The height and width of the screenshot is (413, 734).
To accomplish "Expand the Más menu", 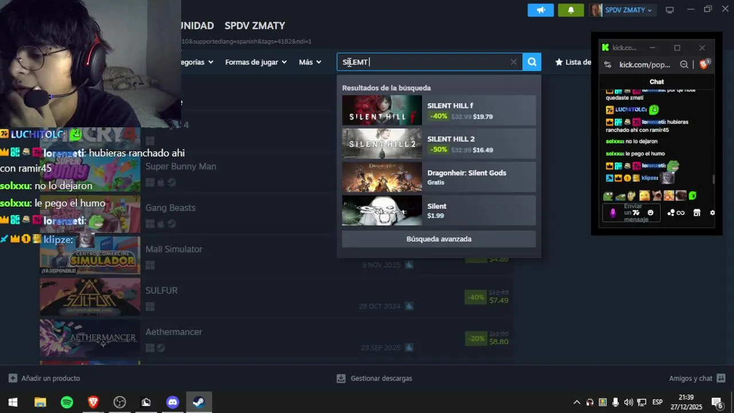I will coord(310,62).
